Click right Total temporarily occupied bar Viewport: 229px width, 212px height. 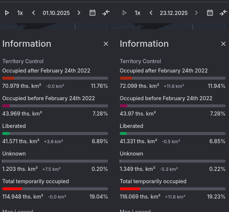(x=173, y=189)
